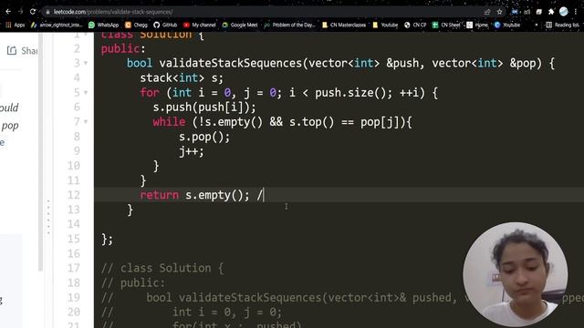This screenshot has height=328, width=584.
Task: Click the '};' closing line 15
Action: point(107,239)
